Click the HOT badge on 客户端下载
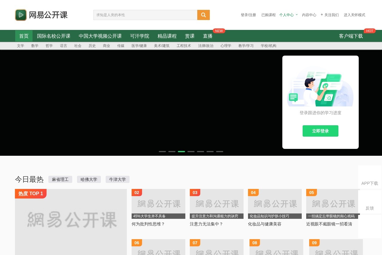This screenshot has height=255, width=382. click(370, 31)
